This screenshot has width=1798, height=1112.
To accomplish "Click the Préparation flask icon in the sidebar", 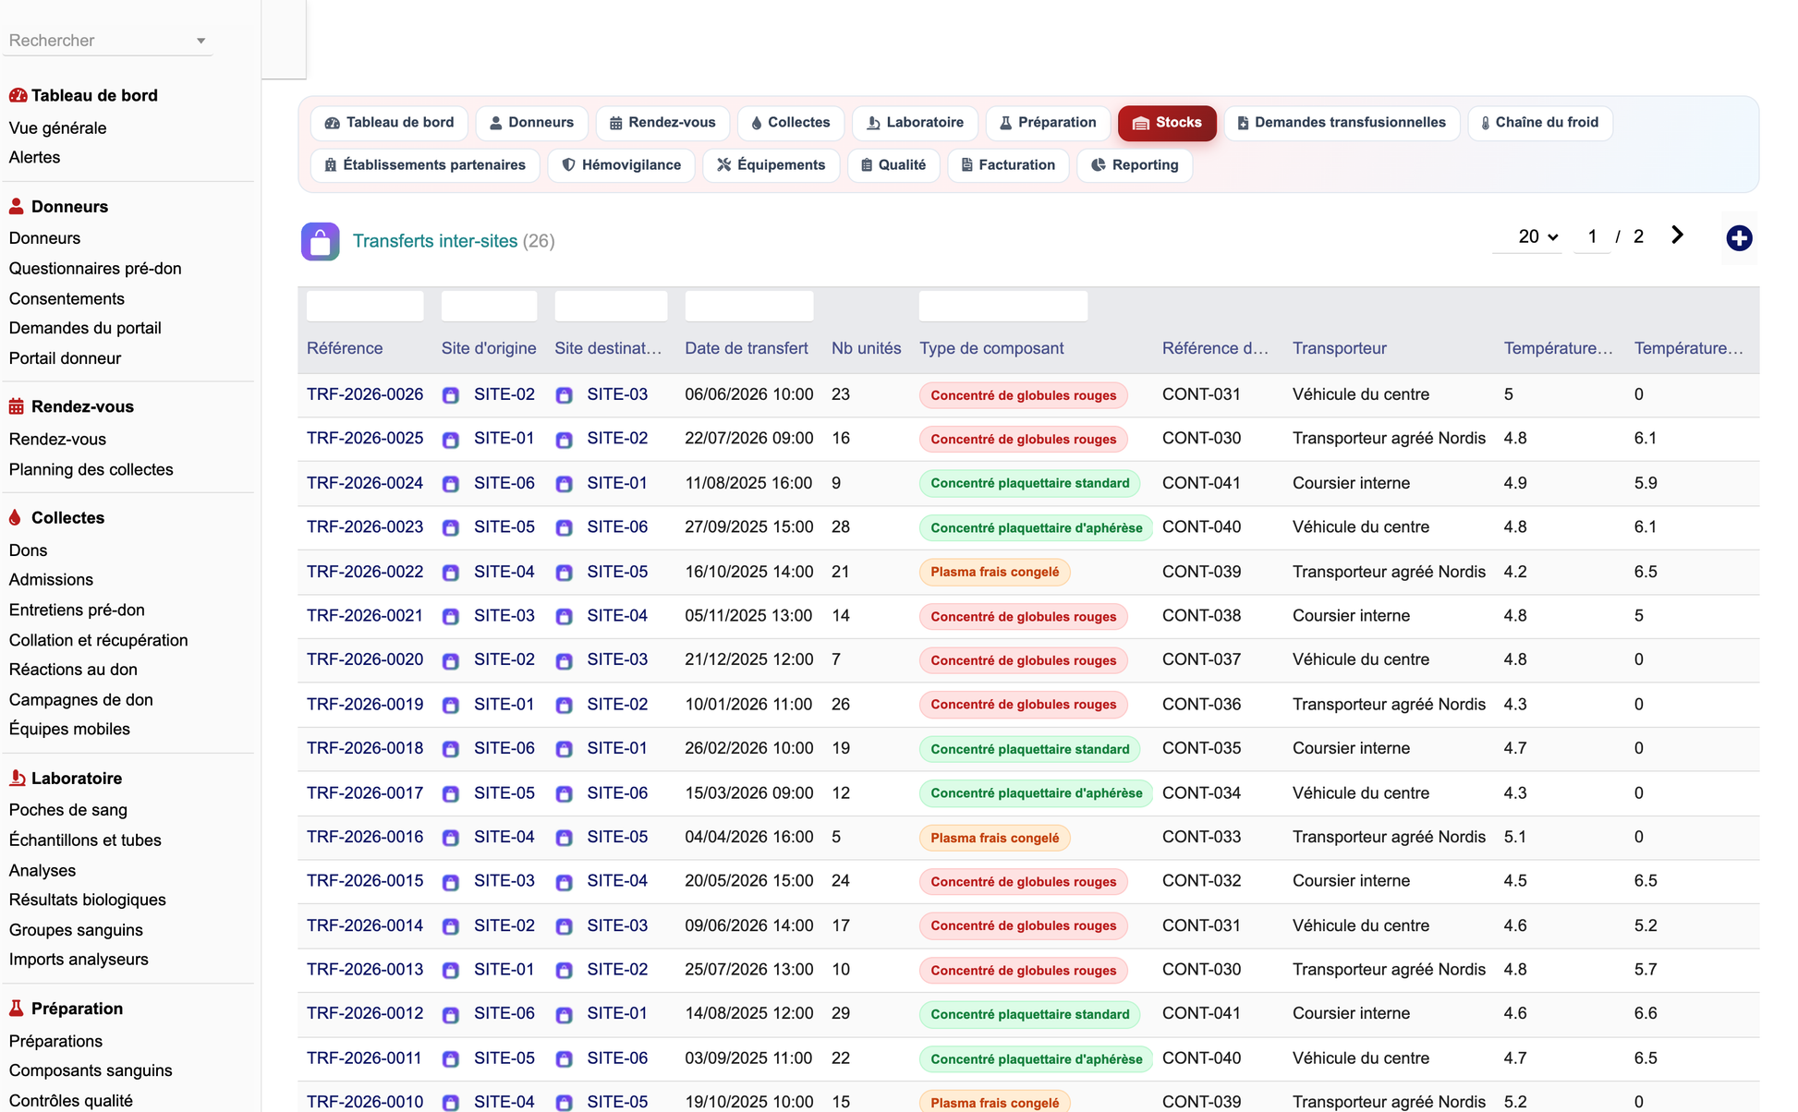I will point(16,1009).
